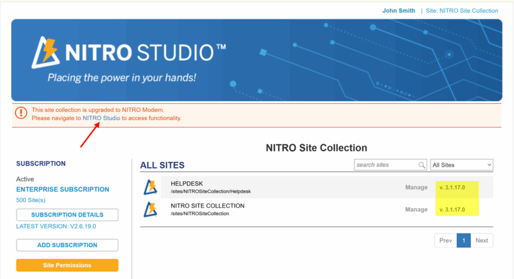Click the NITRO icon beside HELPDESK site

tap(151, 187)
